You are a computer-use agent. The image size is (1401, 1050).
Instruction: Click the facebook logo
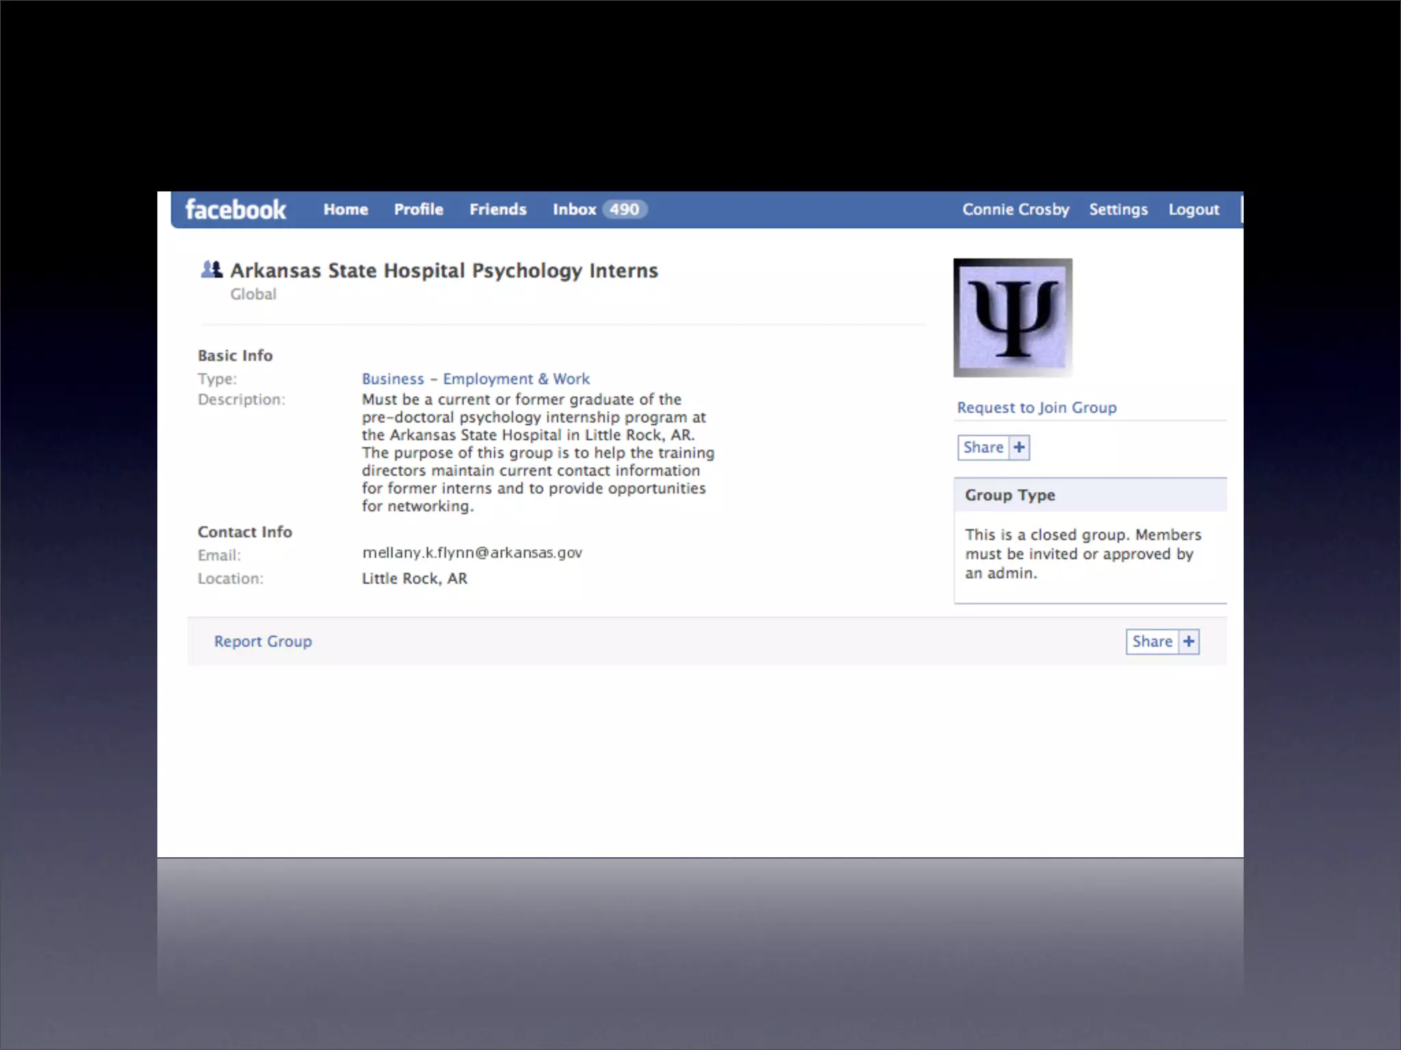point(235,210)
